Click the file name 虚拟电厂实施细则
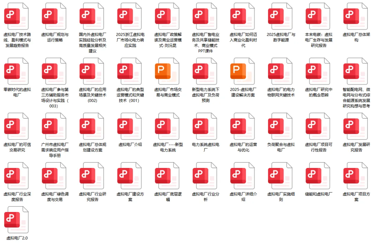Image resolution: width=373 pixels, height=244 pixels. pyautogui.click(x=281, y=197)
